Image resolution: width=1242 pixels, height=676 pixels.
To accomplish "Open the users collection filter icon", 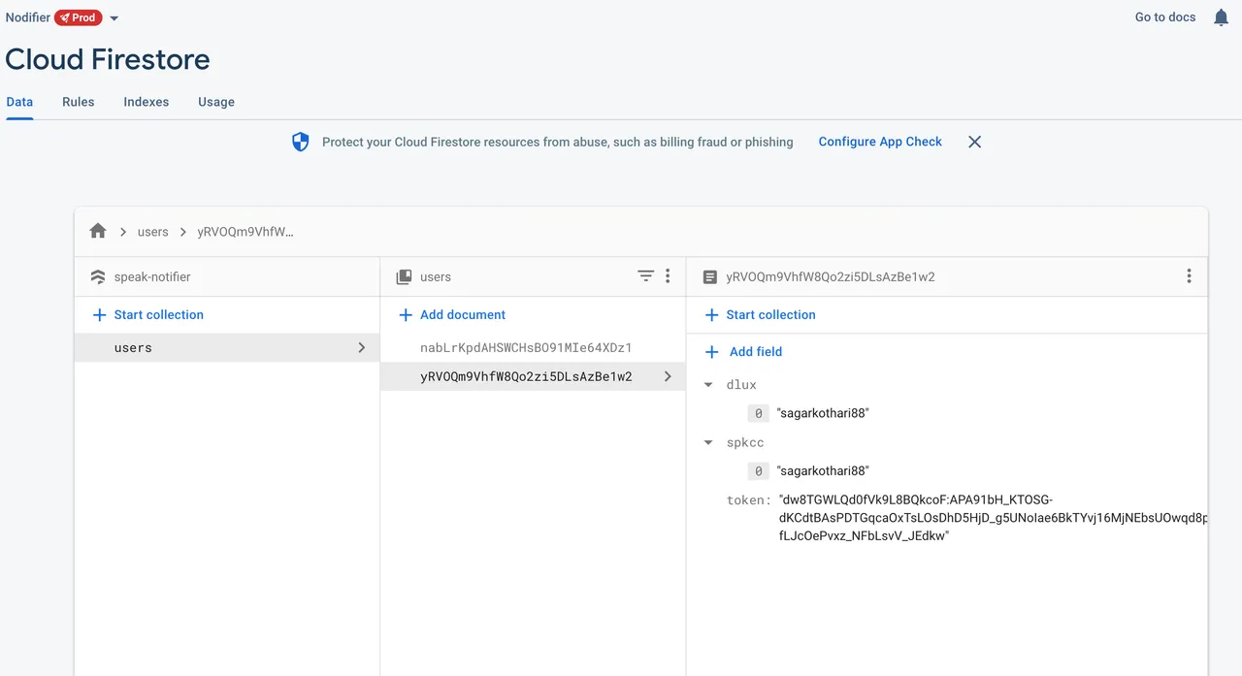I will tap(645, 276).
